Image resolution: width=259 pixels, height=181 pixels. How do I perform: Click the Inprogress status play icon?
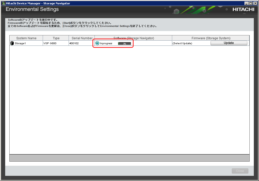97,43
